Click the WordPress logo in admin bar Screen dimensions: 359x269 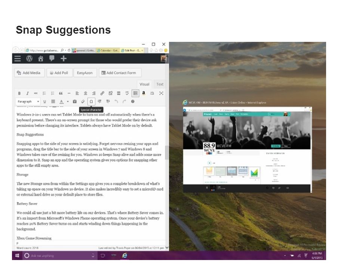click(x=29, y=59)
